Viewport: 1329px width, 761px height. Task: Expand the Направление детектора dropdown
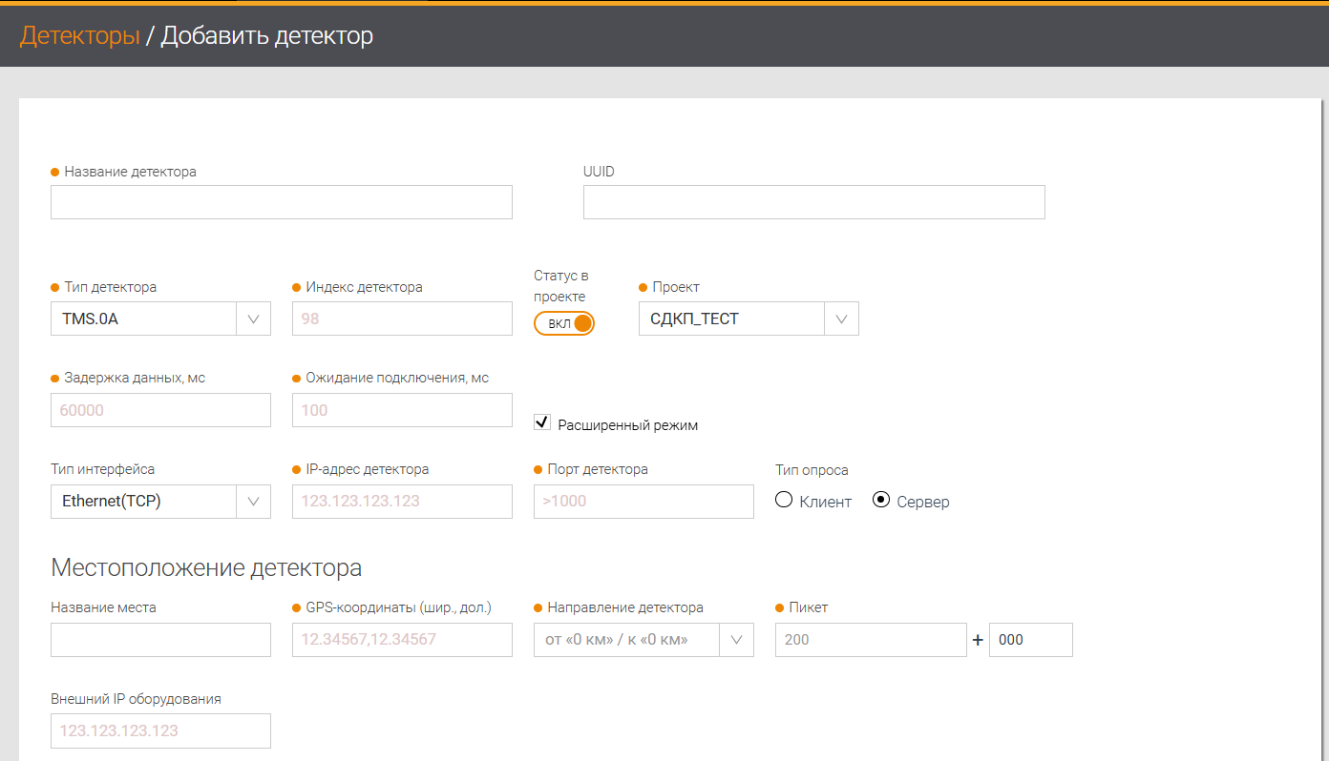(643, 639)
